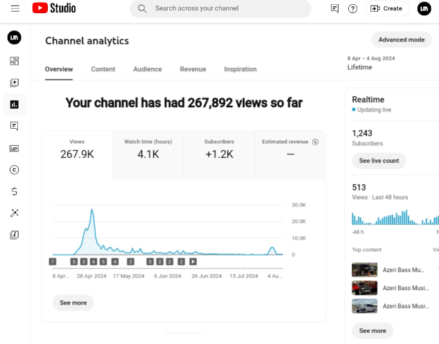Open Subtitles icon in sidebar
Viewport: 439px width, 344px height.
[15, 148]
